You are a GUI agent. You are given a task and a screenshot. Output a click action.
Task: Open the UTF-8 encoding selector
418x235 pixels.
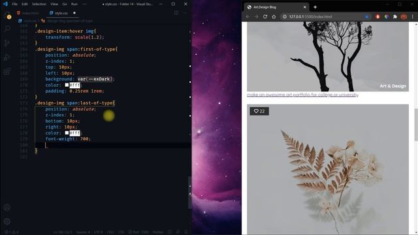99,232
